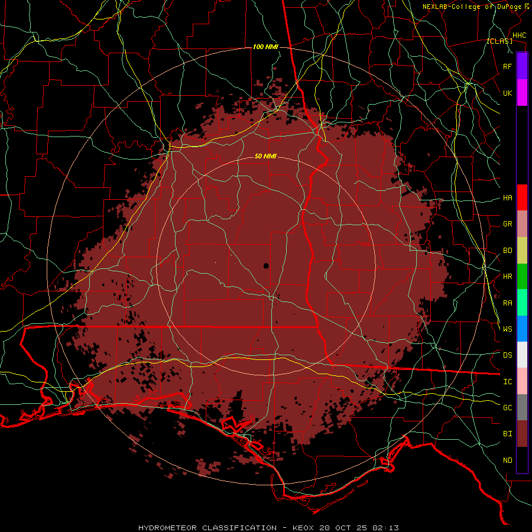Click the WS blue legend swatch
Screen dimensions: 532x532
pyautogui.click(x=522, y=329)
